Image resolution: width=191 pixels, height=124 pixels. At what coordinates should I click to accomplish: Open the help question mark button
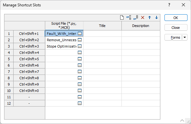point(169,5)
